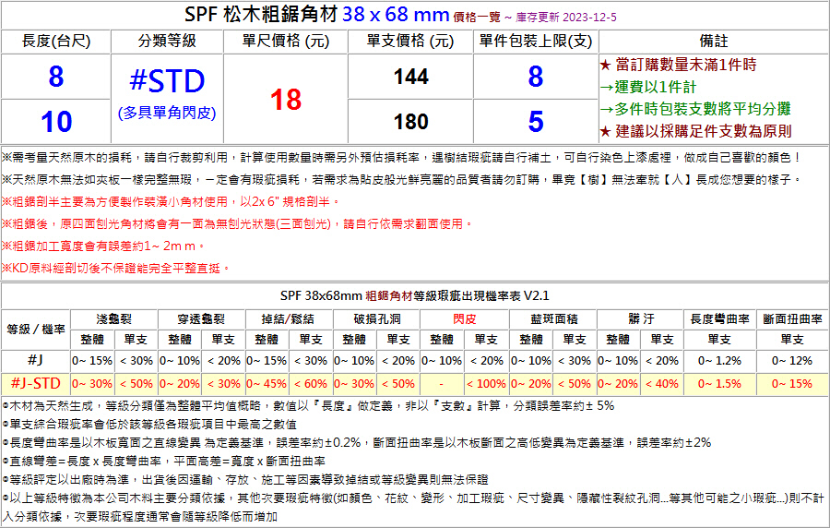Click the 淺龜裂 column header
The width and height of the screenshot is (830, 528).
click(113, 319)
